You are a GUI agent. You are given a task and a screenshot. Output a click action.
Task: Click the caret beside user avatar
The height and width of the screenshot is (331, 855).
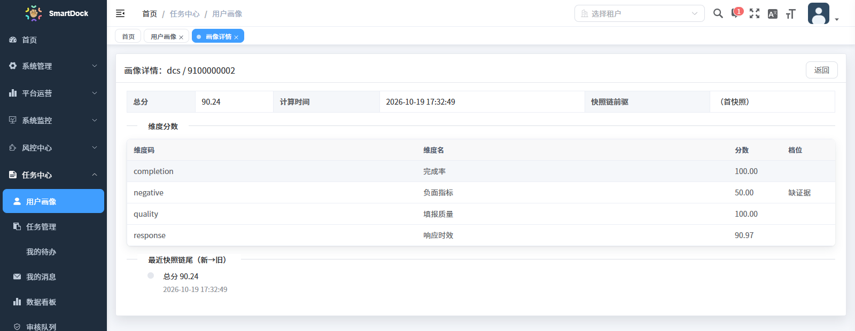[x=837, y=19]
